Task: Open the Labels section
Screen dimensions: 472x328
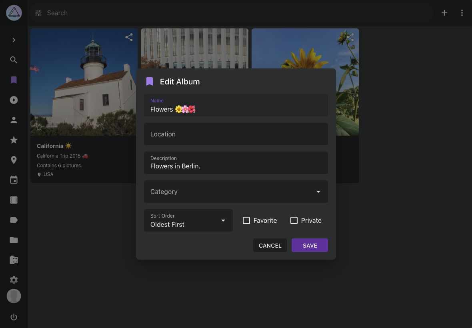Action: pyautogui.click(x=14, y=220)
